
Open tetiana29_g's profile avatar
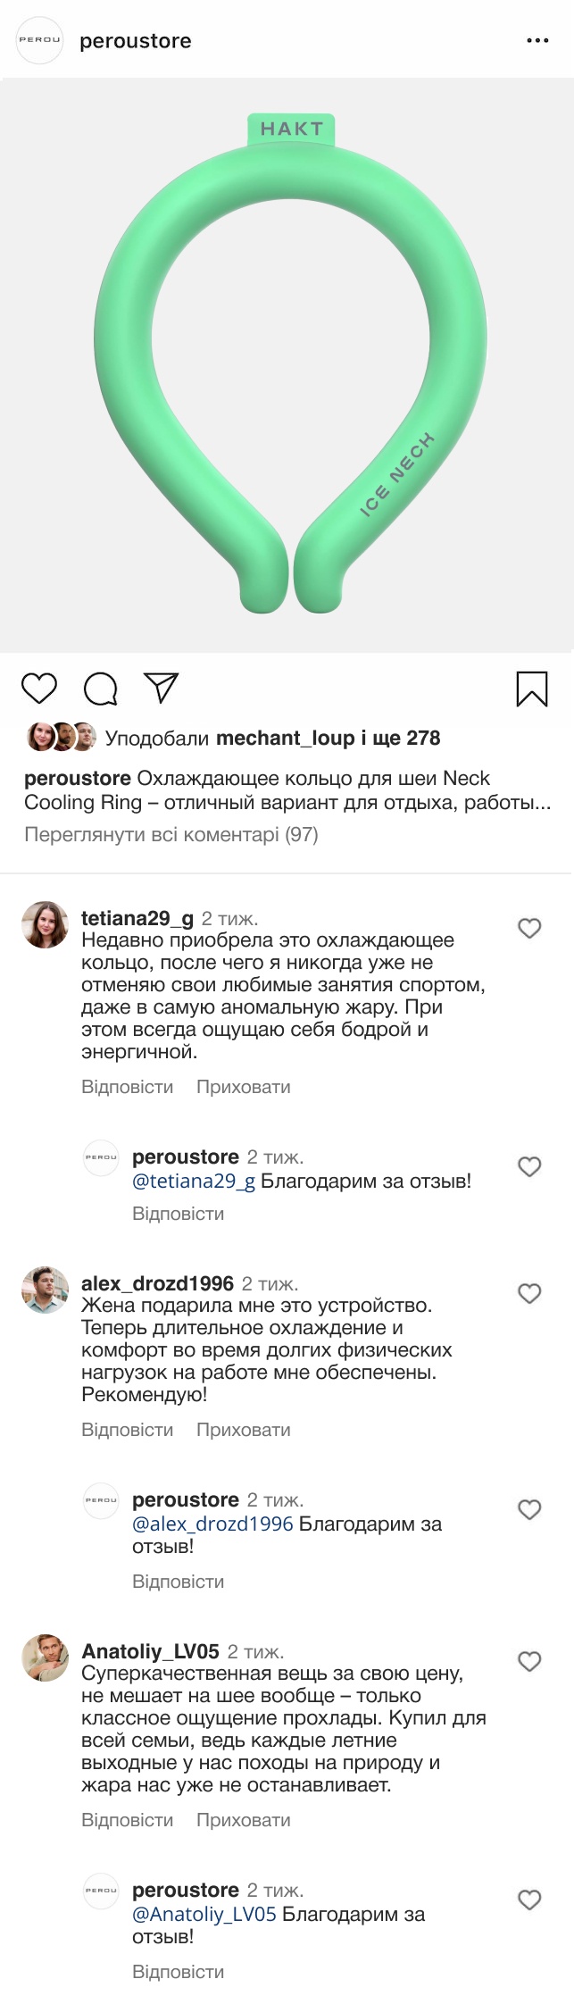45,924
